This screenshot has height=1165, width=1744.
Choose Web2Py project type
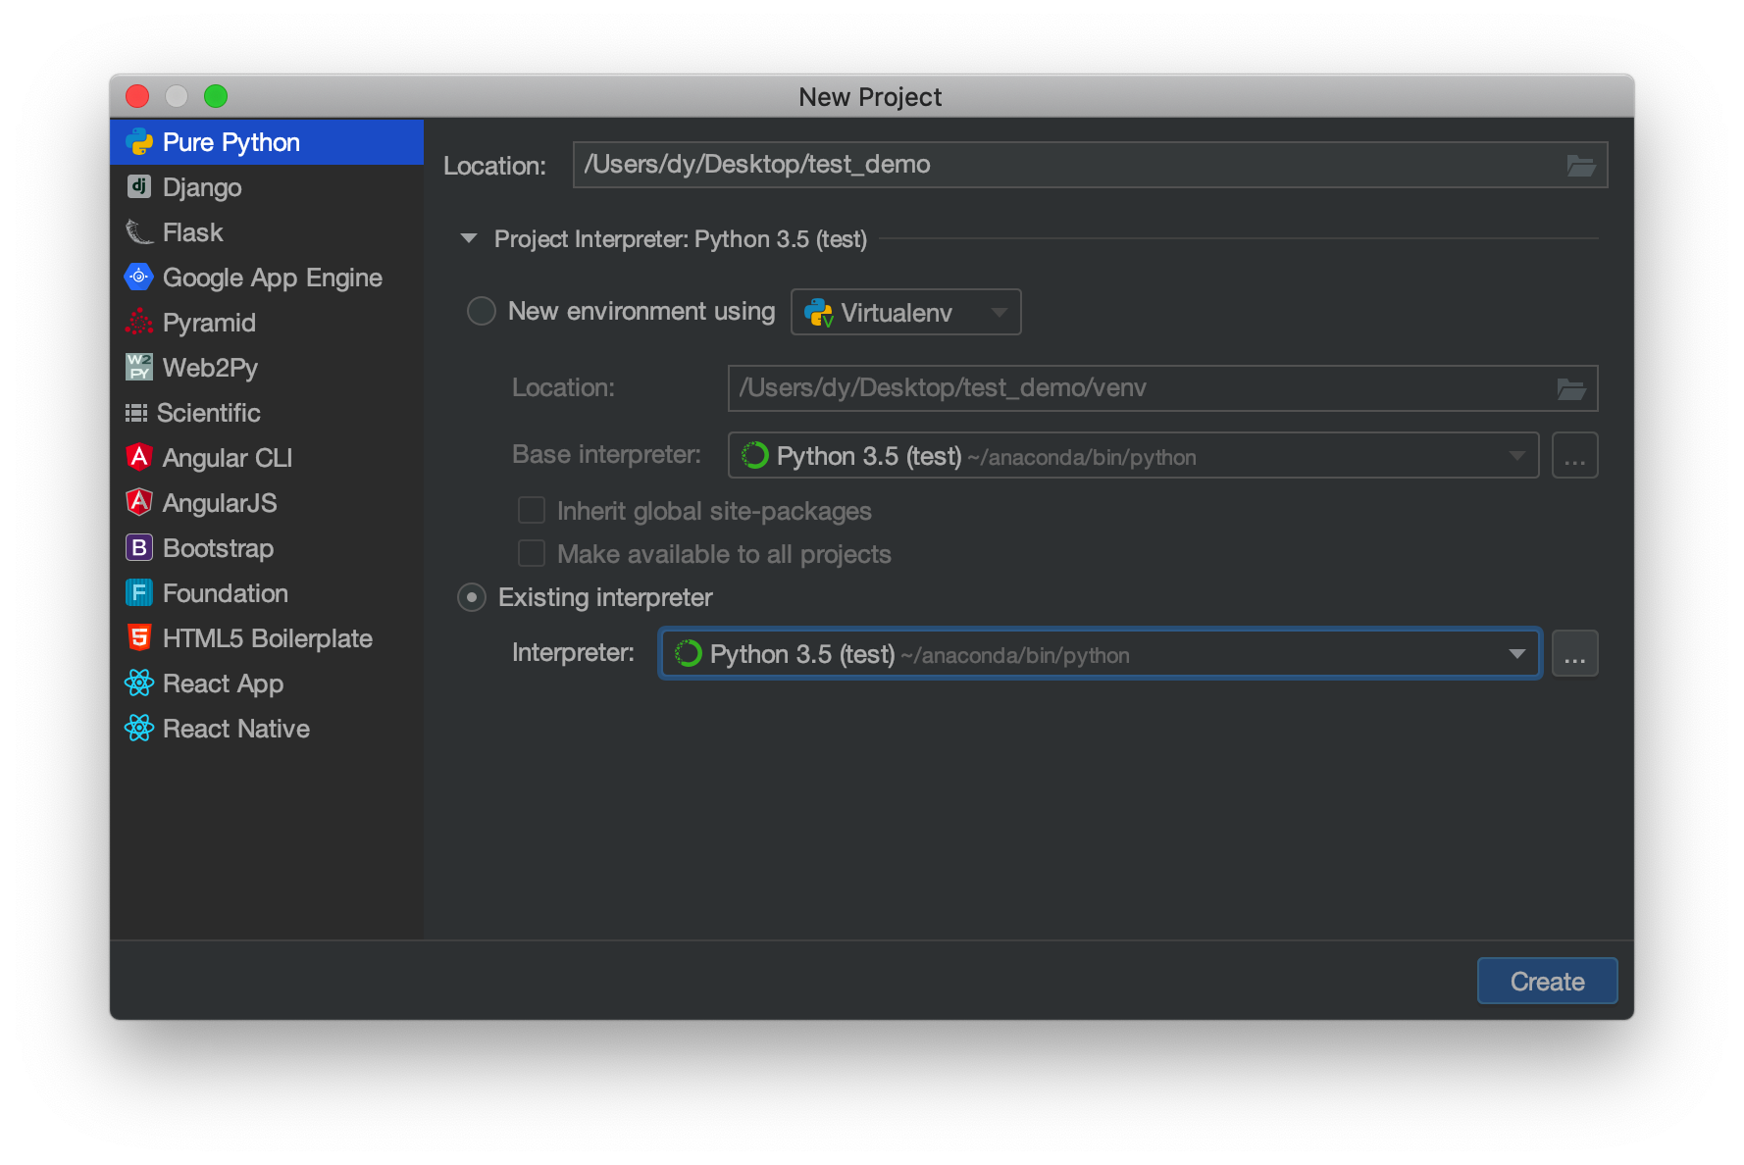(x=267, y=368)
